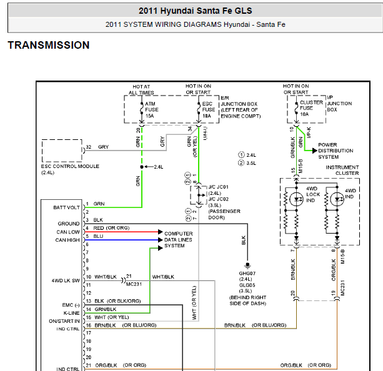Screen dimensions: 383x371
Task: Select the 'GLG05' ground label
Action: [247, 285]
